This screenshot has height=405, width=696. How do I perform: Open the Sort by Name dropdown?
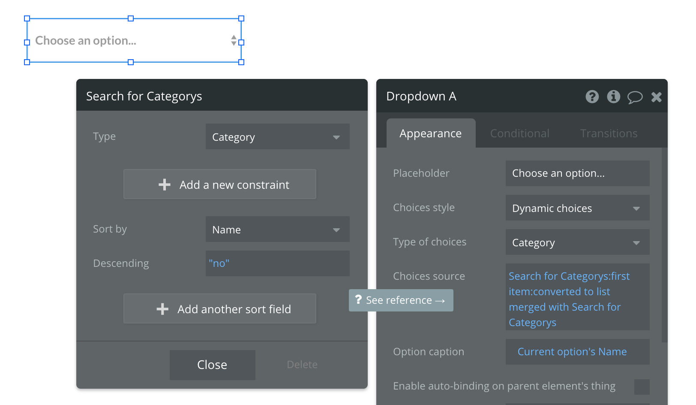(277, 230)
